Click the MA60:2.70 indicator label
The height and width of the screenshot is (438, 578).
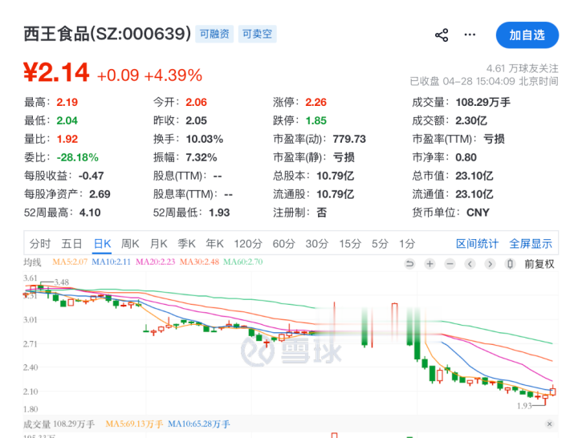pos(243,262)
